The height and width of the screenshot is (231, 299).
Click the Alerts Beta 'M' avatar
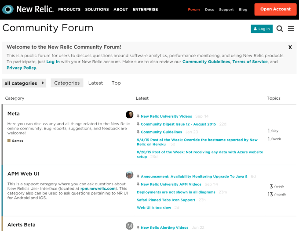(x=129, y=226)
